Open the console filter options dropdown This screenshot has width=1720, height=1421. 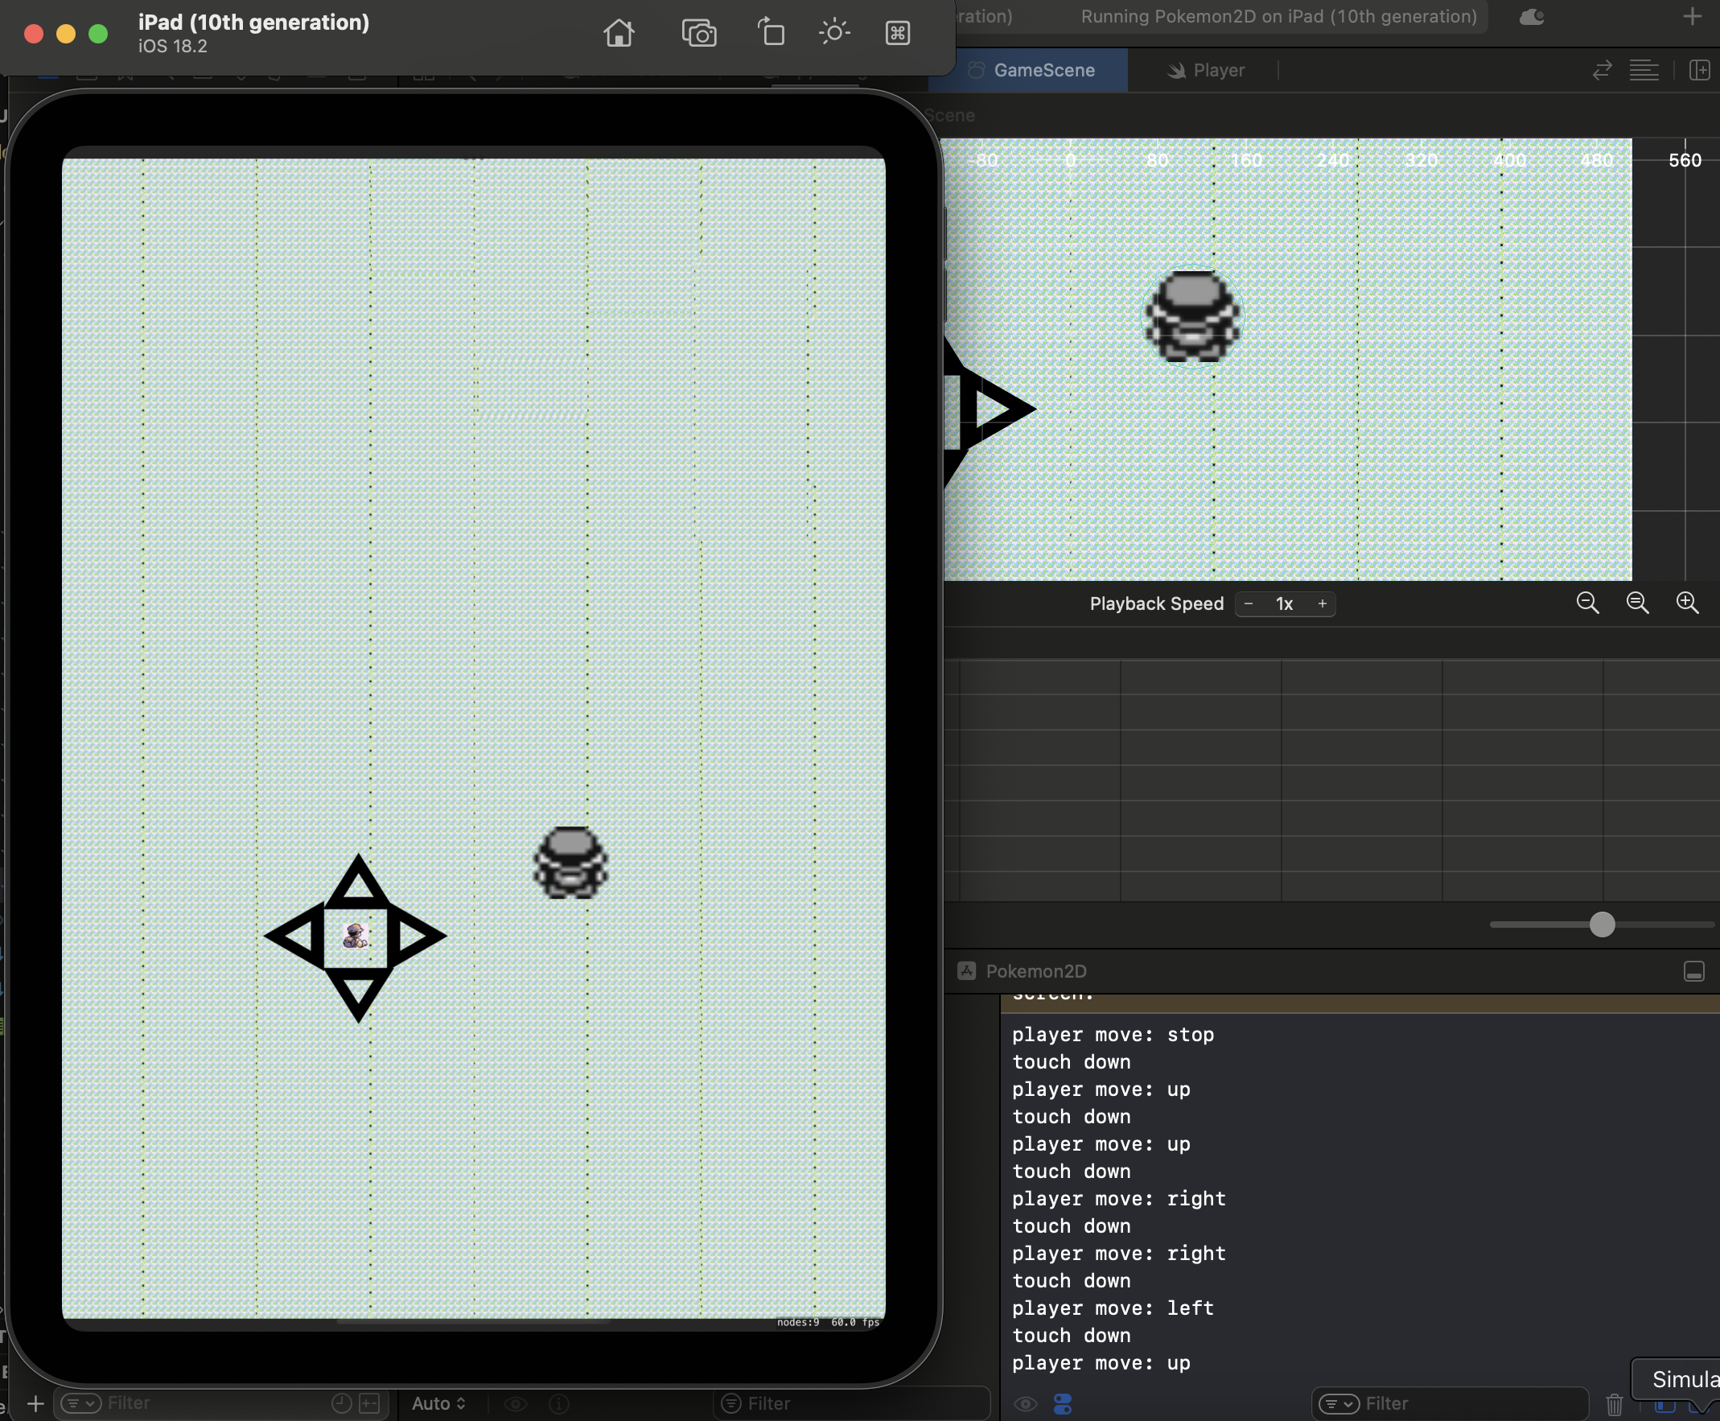1339,1405
